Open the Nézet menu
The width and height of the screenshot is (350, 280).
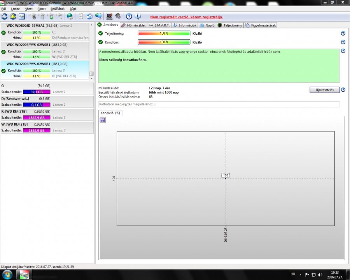pos(28,9)
